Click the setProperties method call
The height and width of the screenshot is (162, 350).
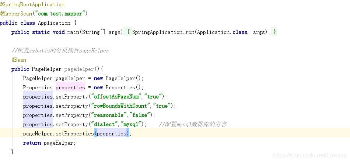tap(74, 134)
